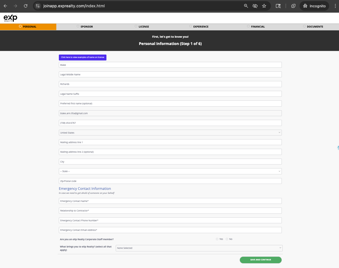Click the eXp Realty logo
This screenshot has height=268, width=339.
coord(10,18)
